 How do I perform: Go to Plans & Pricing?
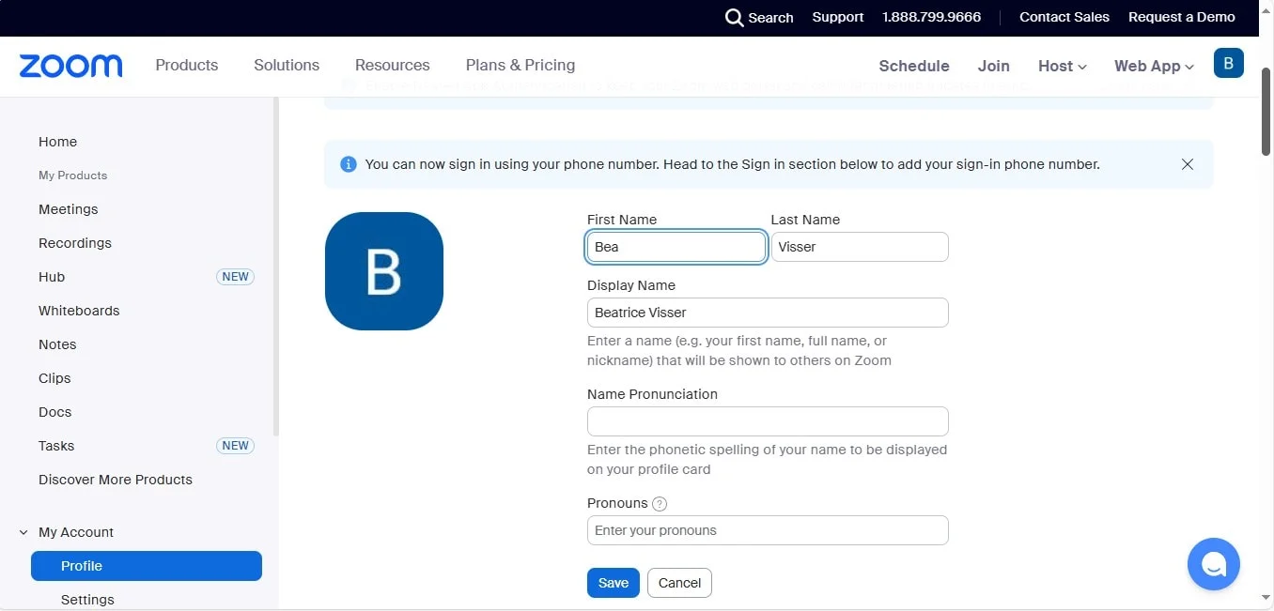tap(520, 65)
